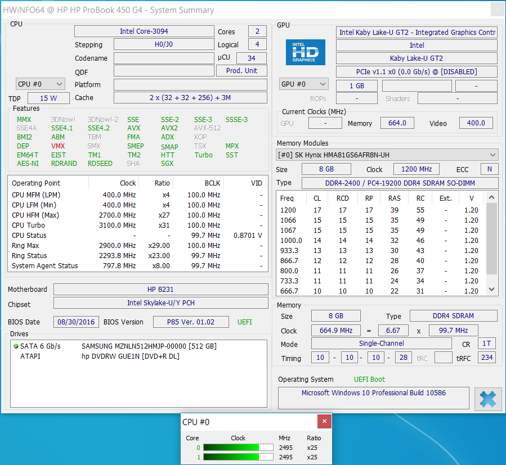The height and width of the screenshot is (465, 506).
Task: Click the Ring Status row label
Action: pyautogui.click(x=29, y=256)
